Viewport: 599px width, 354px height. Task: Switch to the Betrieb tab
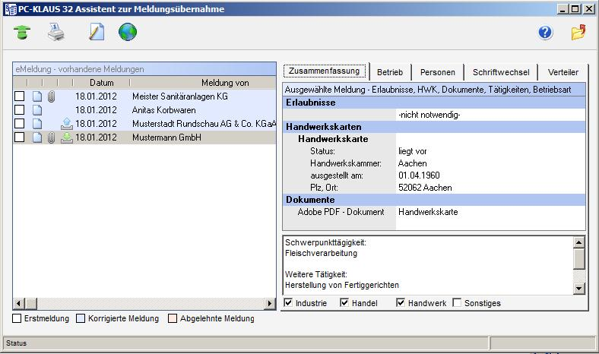tap(389, 72)
